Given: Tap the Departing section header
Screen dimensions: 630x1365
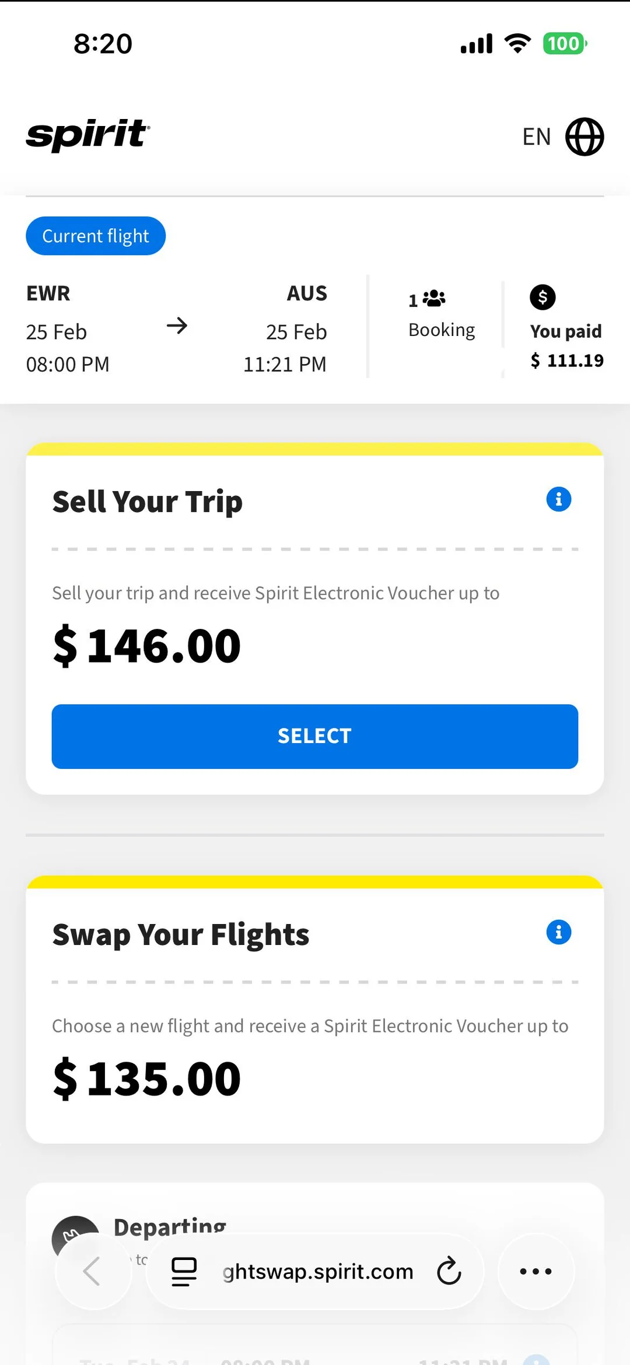Looking at the screenshot, I should tap(170, 1226).
